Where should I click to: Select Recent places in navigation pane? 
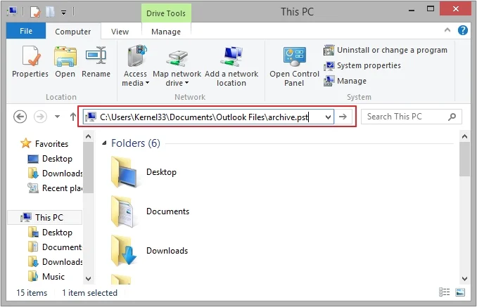(x=55, y=188)
